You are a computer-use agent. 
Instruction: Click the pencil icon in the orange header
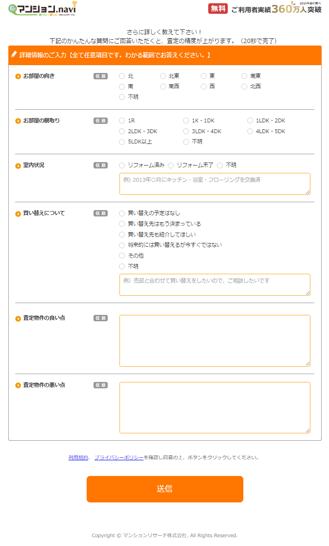pyautogui.click(x=14, y=55)
